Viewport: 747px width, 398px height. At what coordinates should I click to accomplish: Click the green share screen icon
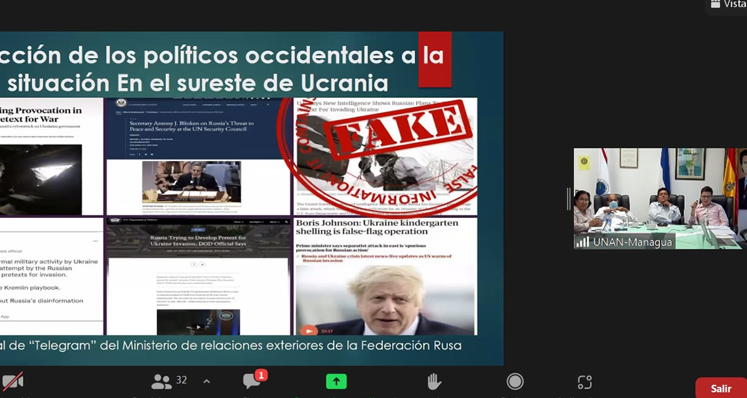336,381
